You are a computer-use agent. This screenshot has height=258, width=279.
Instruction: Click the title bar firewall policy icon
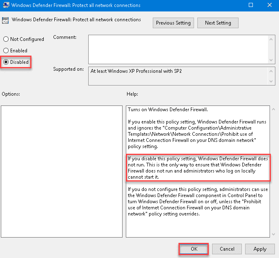[x=6, y=5]
